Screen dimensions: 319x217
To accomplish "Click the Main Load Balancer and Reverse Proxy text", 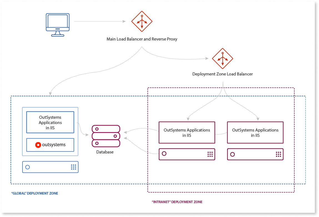I will (142, 39).
